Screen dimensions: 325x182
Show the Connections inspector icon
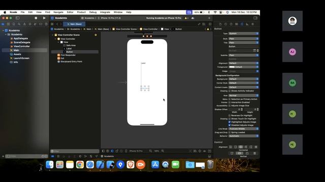253,24
